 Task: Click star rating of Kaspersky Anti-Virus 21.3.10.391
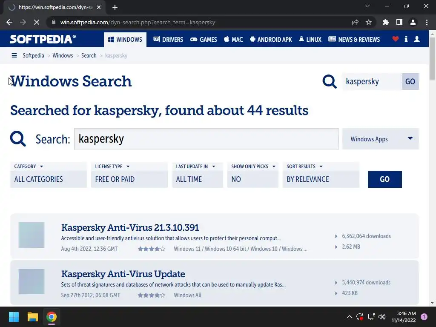point(152,249)
